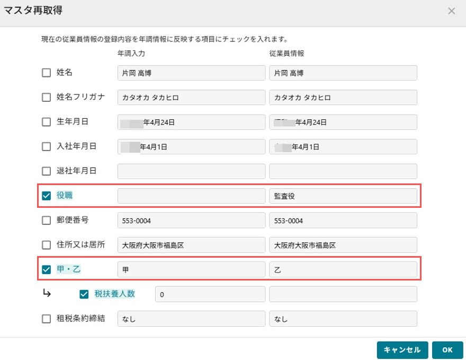Click 従業員情報 役職 field 監査役
The height and width of the screenshot is (360, 466).
coord(343,196)
